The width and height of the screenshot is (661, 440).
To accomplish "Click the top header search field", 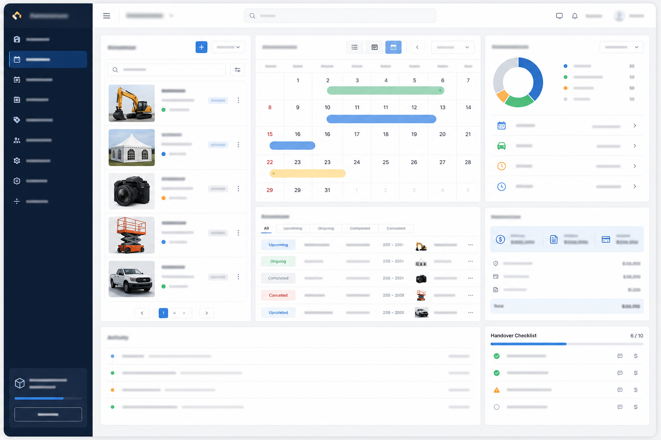I will click(340, 16).
